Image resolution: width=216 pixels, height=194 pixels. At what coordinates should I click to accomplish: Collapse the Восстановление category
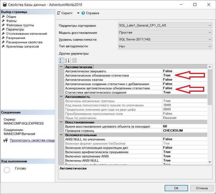(x=61, y=122)
